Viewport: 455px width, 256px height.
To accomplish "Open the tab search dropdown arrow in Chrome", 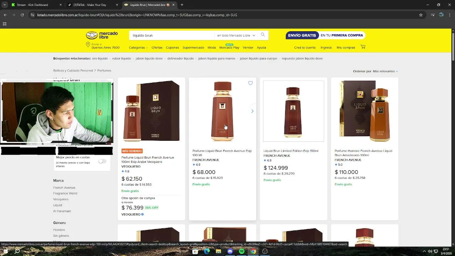I will [5, 5].
